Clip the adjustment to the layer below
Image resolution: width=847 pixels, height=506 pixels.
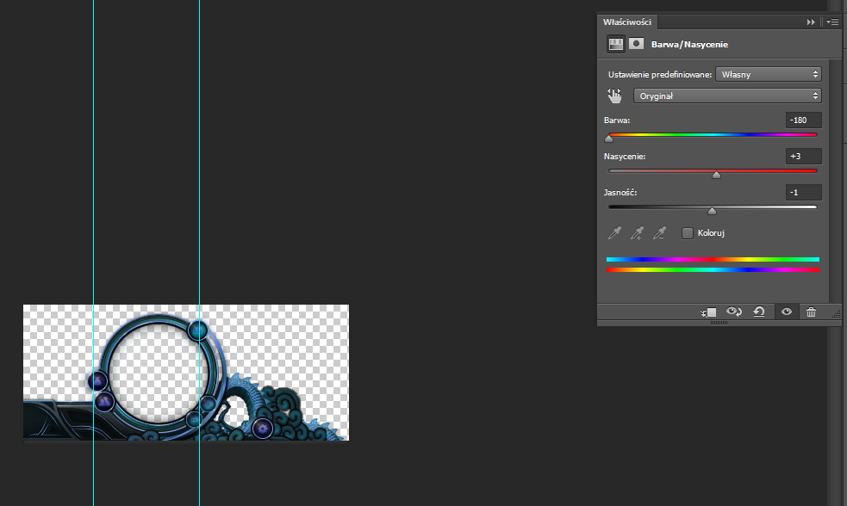pyautogui.click(x=708, y=312)
